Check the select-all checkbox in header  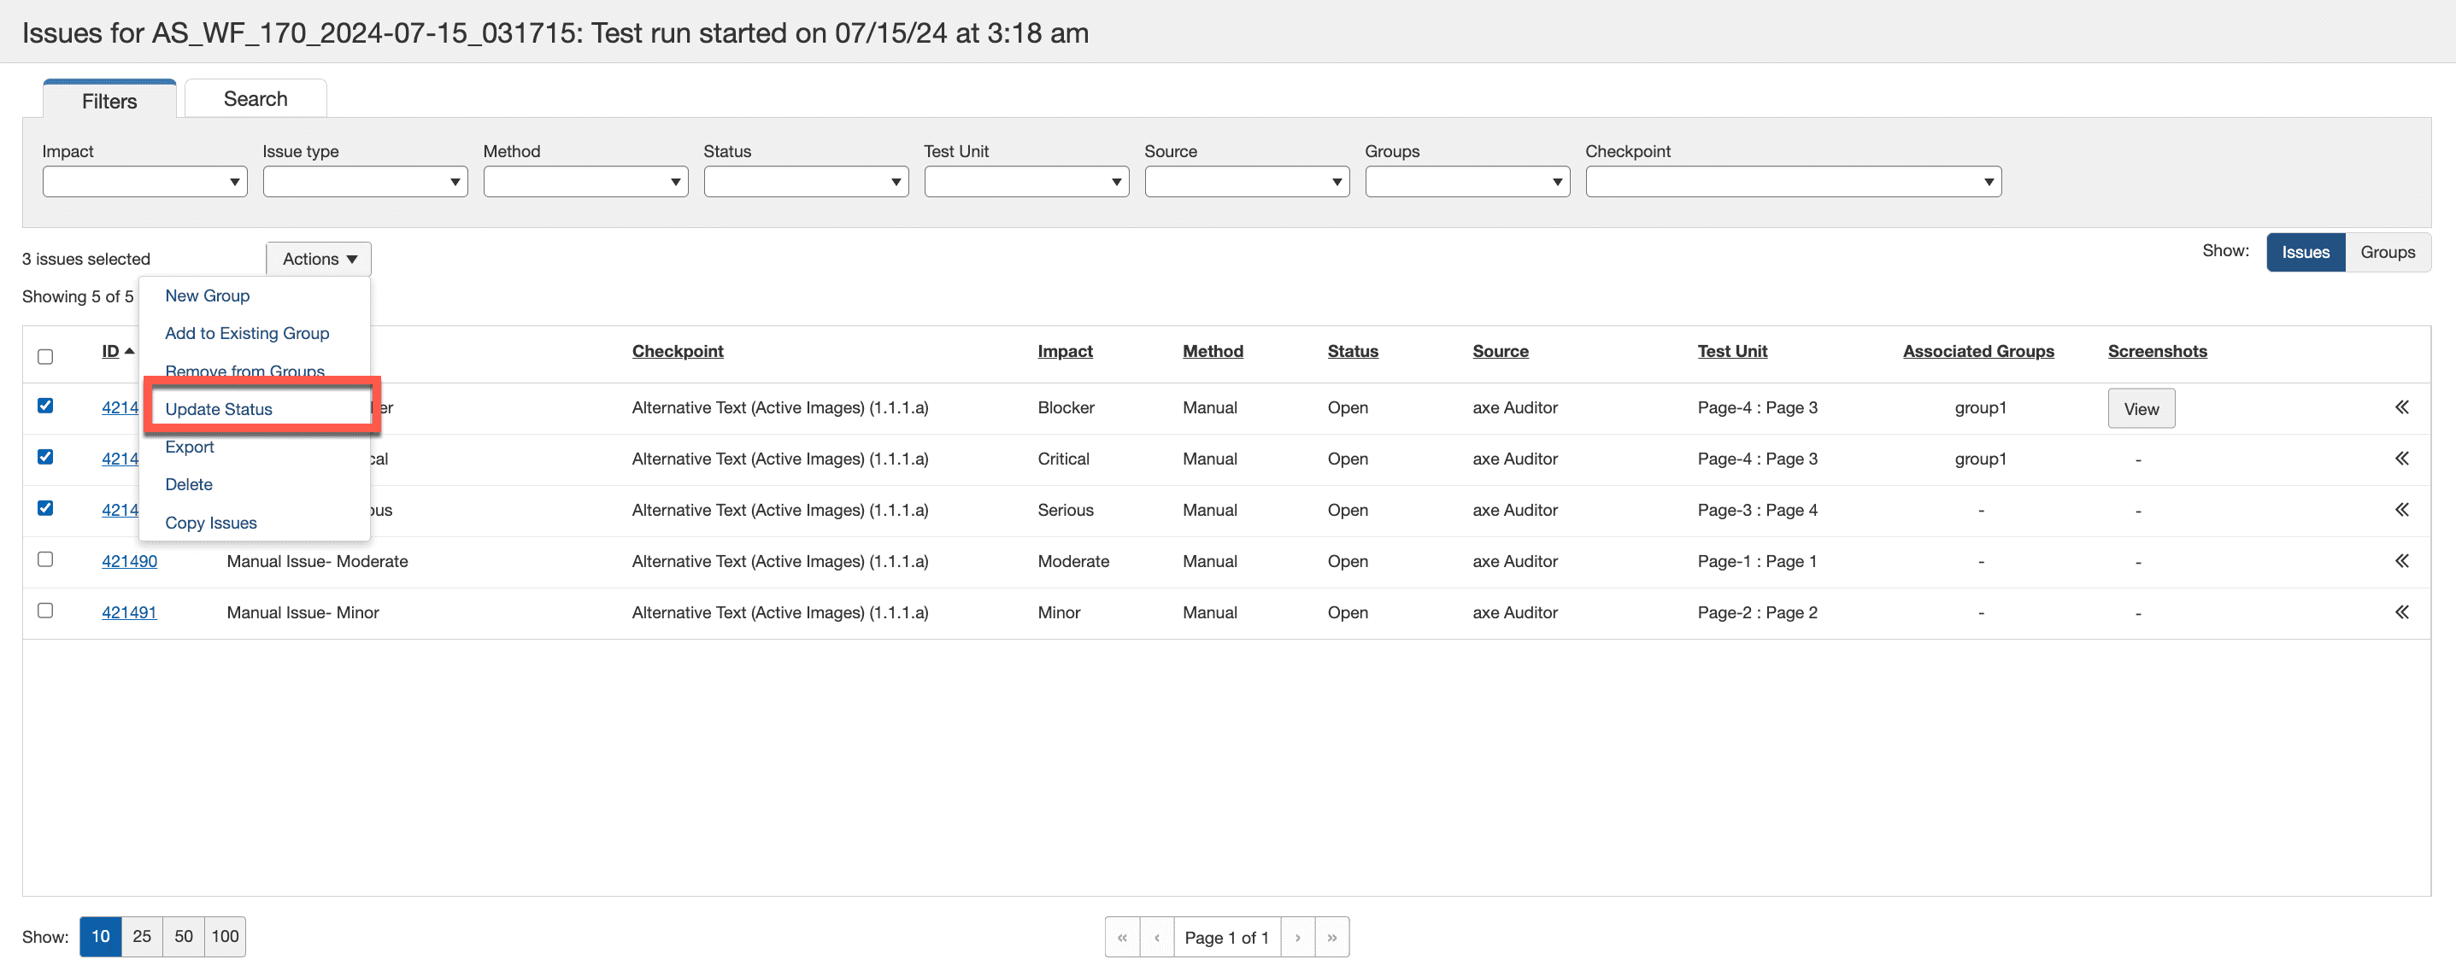tap(44, 358)
